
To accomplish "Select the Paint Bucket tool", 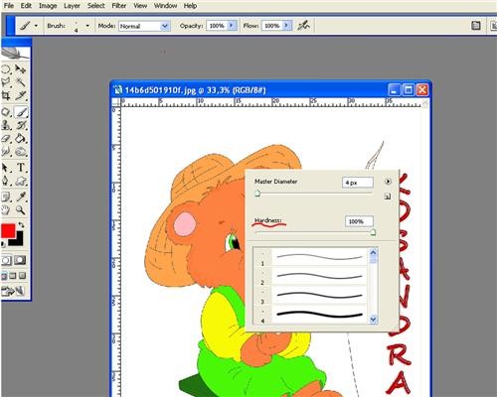I will [x=21, y=138].
